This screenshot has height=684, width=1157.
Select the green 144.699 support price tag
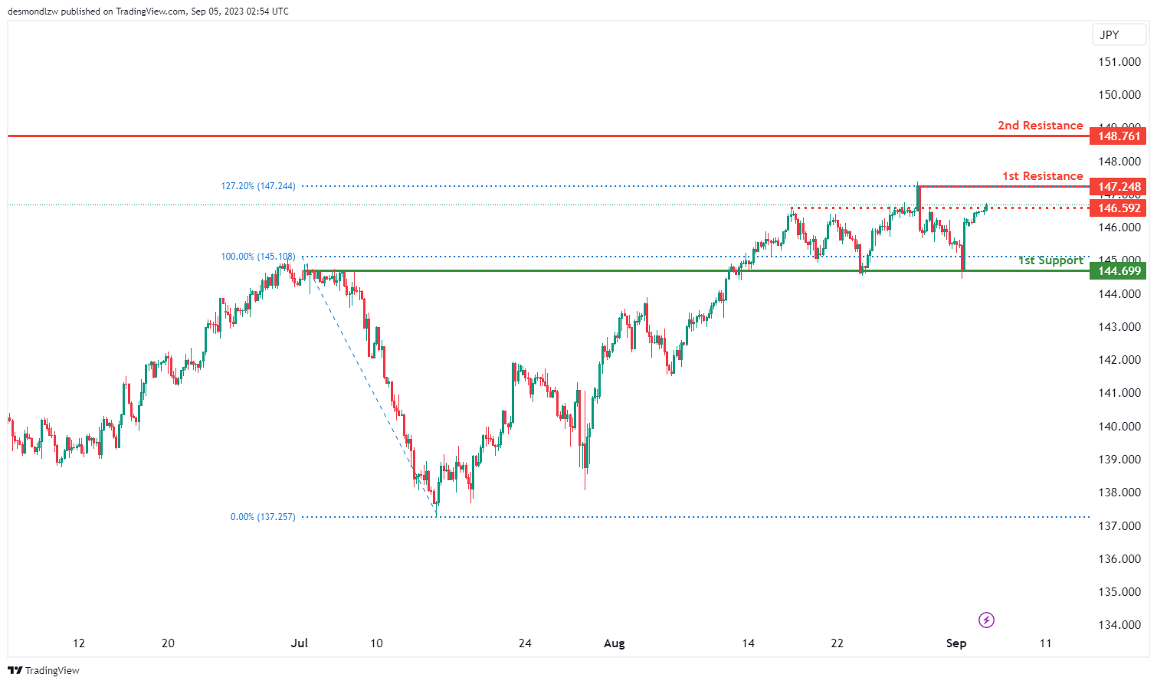pyautogui.click(x=1118, y=271)
